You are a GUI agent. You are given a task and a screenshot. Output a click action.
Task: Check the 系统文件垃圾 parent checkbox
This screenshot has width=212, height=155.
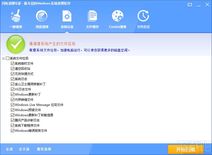tap(7, 58)
